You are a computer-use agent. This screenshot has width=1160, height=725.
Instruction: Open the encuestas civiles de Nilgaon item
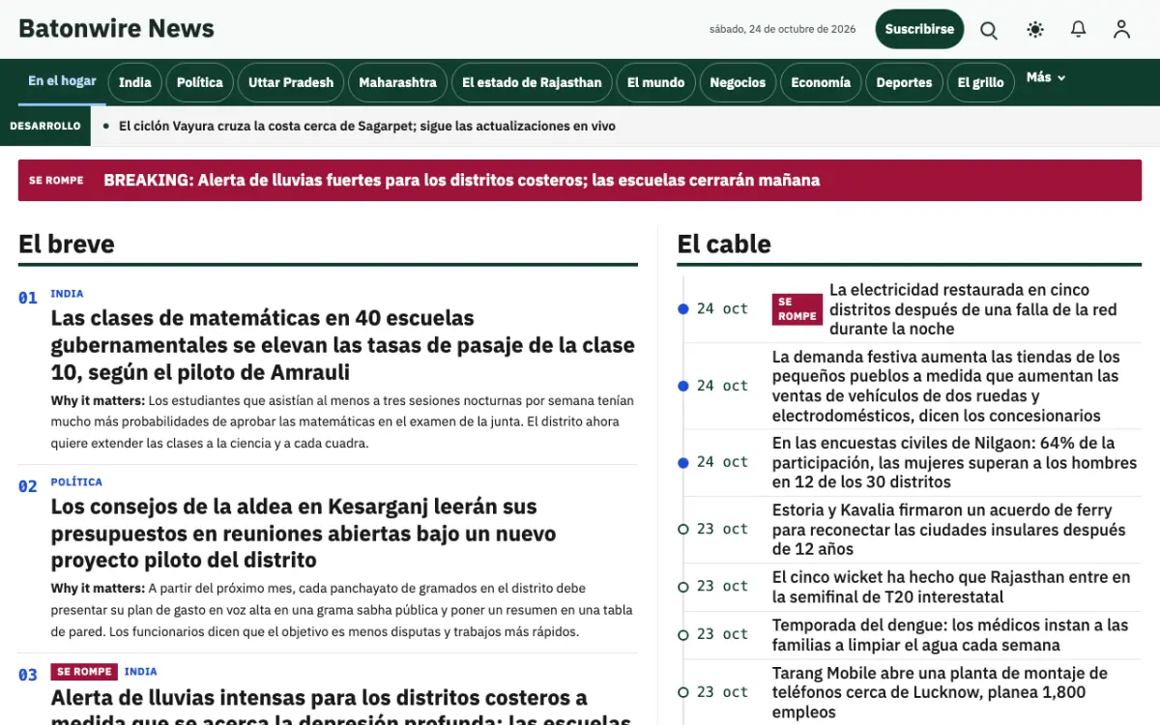(955, 462)
